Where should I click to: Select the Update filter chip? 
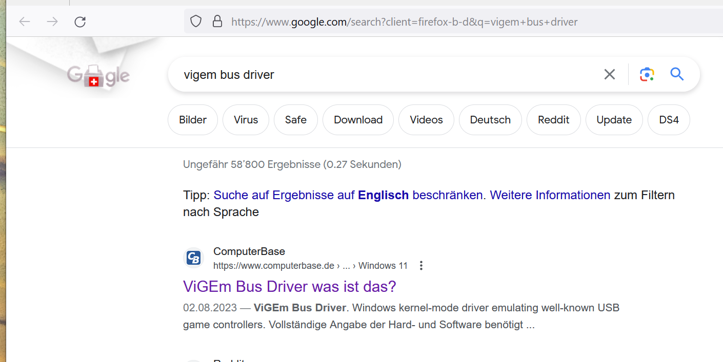tap(614, 120)
